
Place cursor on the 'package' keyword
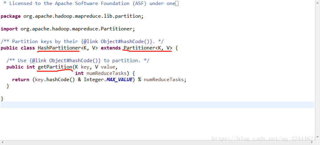[10, 16]
